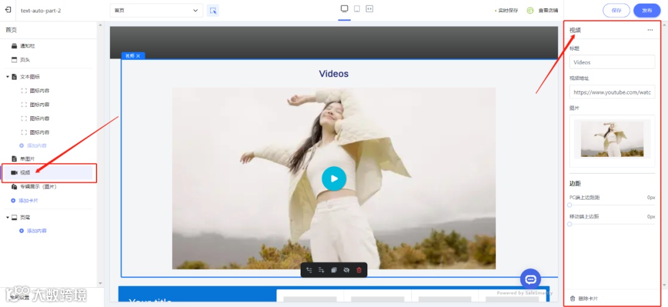
Task: Hide the section with the crossed-eye icon
Action: [346, 270]
